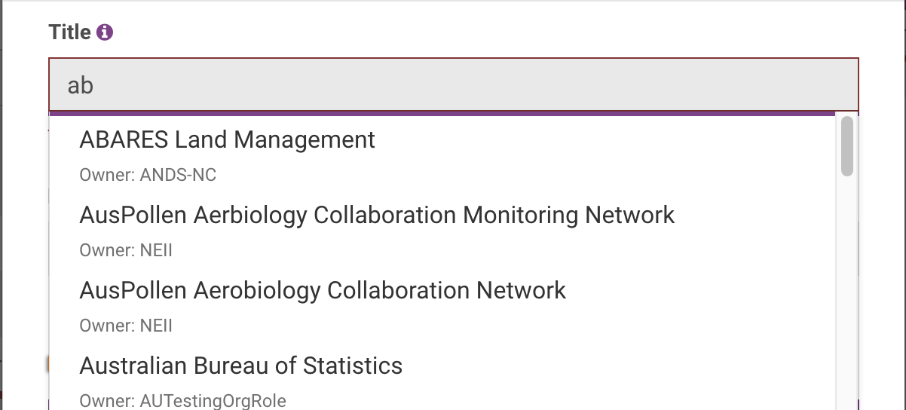Pick AusPollen Aerobiology Collaboration Network
The height and width of the screenshot is (410, 906).
(x=323, y=291)
